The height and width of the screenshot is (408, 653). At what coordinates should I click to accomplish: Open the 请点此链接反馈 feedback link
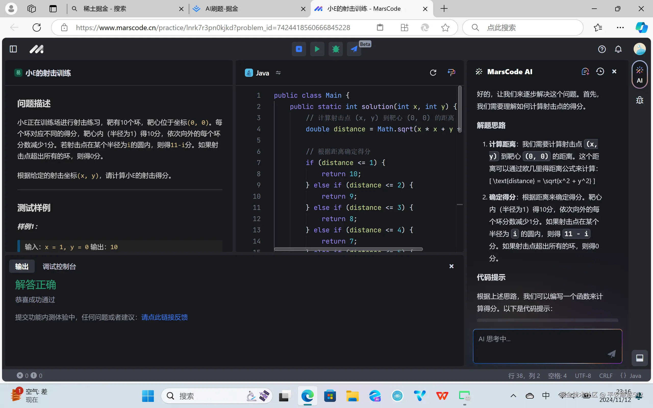point(164,317)
